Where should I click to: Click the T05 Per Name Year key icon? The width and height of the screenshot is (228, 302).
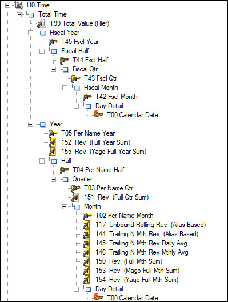(53, 133)
